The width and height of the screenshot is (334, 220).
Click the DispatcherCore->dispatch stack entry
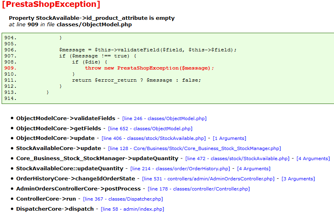(x=55, y=209)
